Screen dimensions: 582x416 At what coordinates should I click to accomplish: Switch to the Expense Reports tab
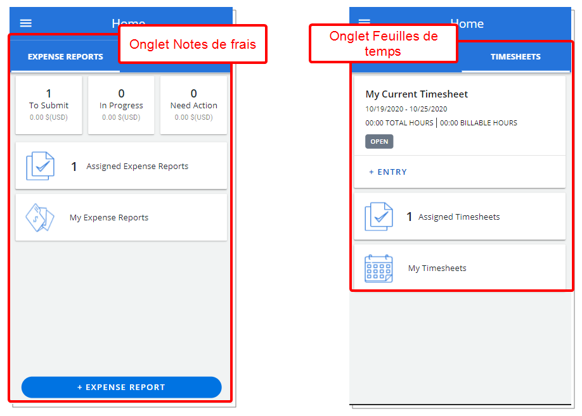[65, 57]
